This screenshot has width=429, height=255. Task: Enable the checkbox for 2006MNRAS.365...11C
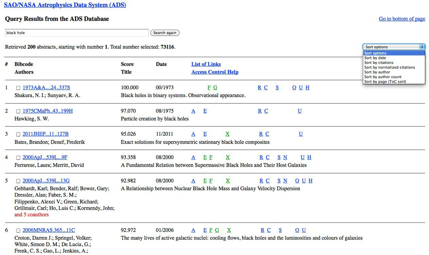[18, 231]
